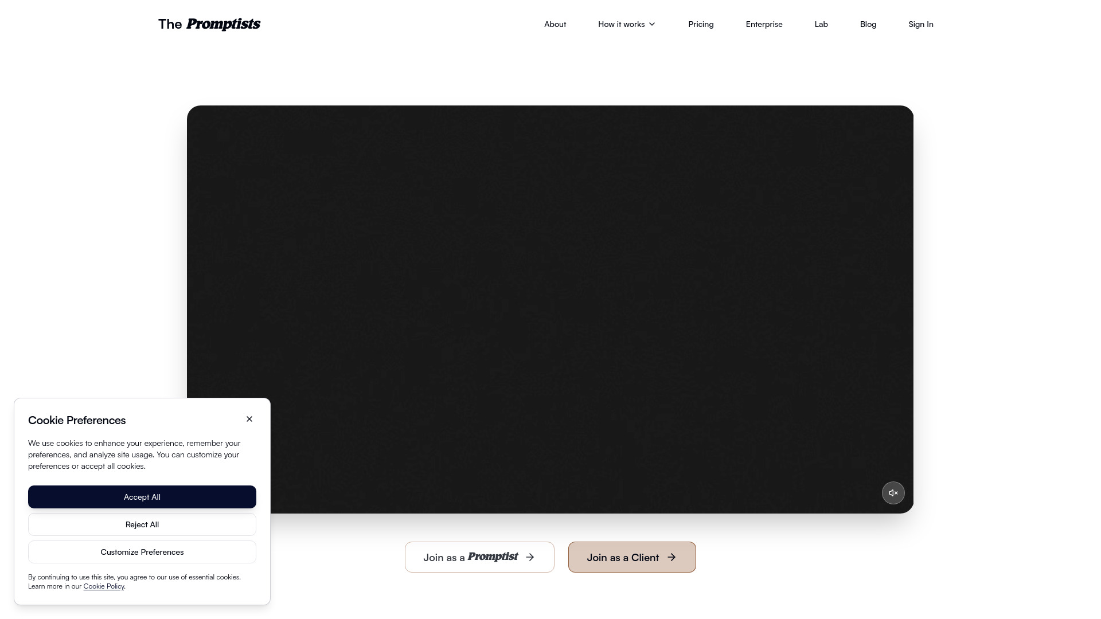Join as a Client button

[632, 557]
